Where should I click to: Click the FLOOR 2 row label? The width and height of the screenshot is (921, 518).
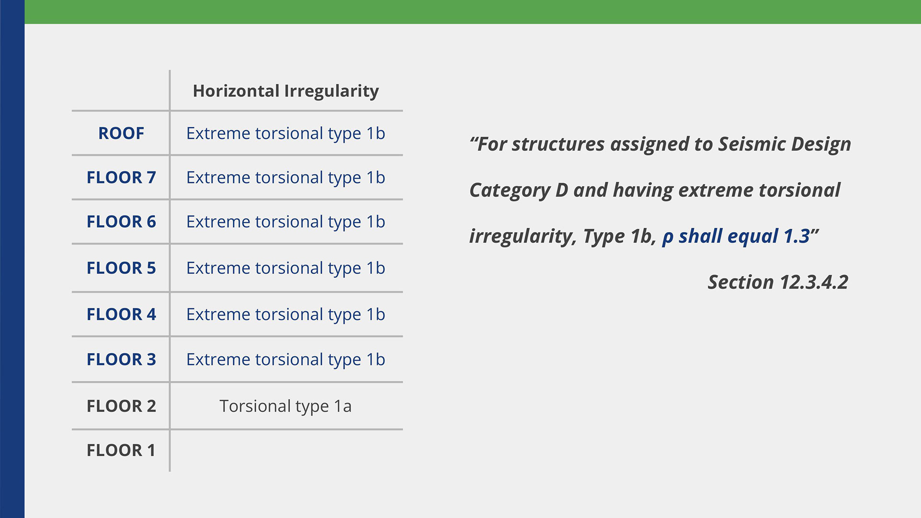click(x=121, y=406)
